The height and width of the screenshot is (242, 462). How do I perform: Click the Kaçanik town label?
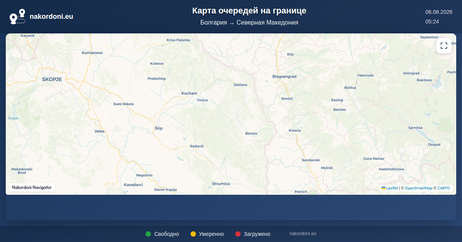click(x=28, y=36)
